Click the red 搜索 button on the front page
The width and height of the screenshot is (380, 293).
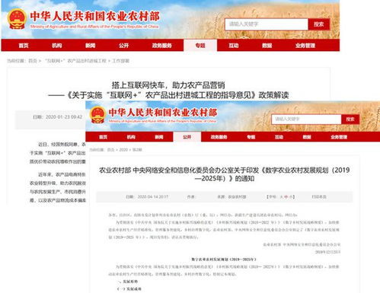click(350, 119)
